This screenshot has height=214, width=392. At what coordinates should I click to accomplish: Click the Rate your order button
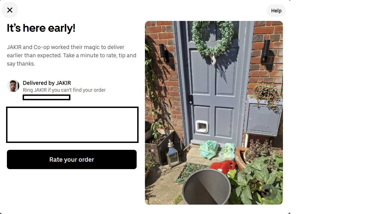(72, 159)
